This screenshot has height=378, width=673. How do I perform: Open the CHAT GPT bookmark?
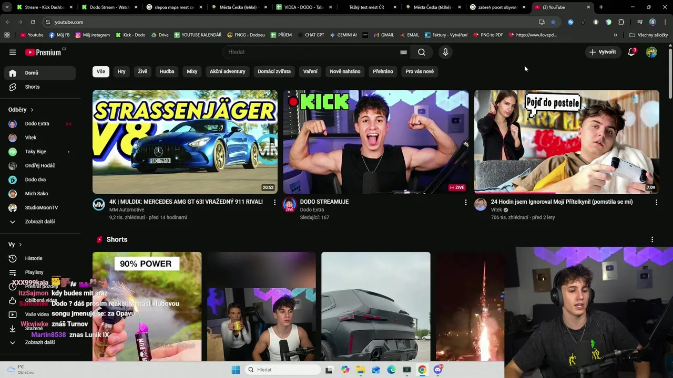(x=311, y=35)
